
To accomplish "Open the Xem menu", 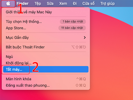I will 63,4.
